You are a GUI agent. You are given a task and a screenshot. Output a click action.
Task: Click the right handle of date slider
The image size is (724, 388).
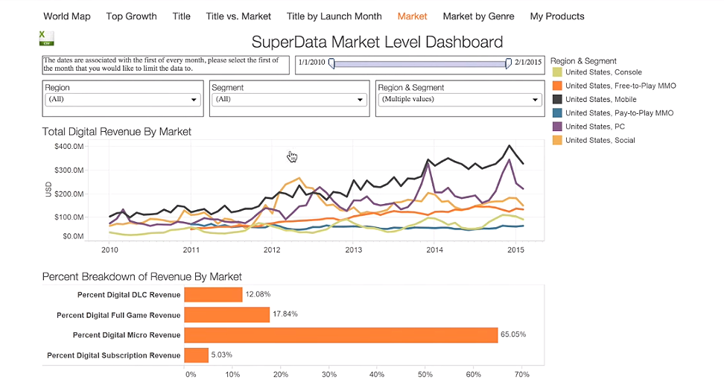tap(509, 64)
